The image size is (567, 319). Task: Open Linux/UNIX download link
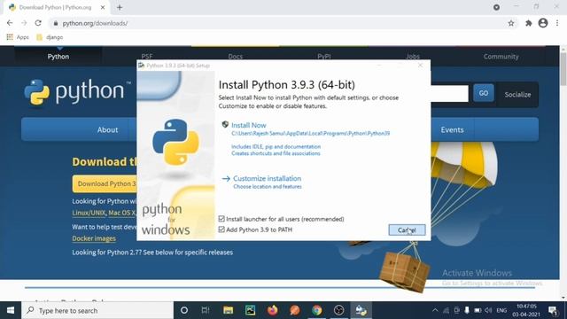[x=89, y=213]
